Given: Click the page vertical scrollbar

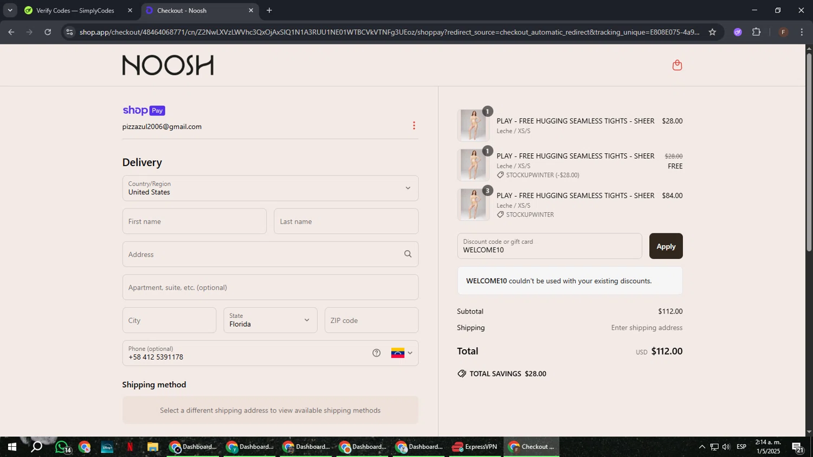Looking at the screenshot, I should point(809,153).
